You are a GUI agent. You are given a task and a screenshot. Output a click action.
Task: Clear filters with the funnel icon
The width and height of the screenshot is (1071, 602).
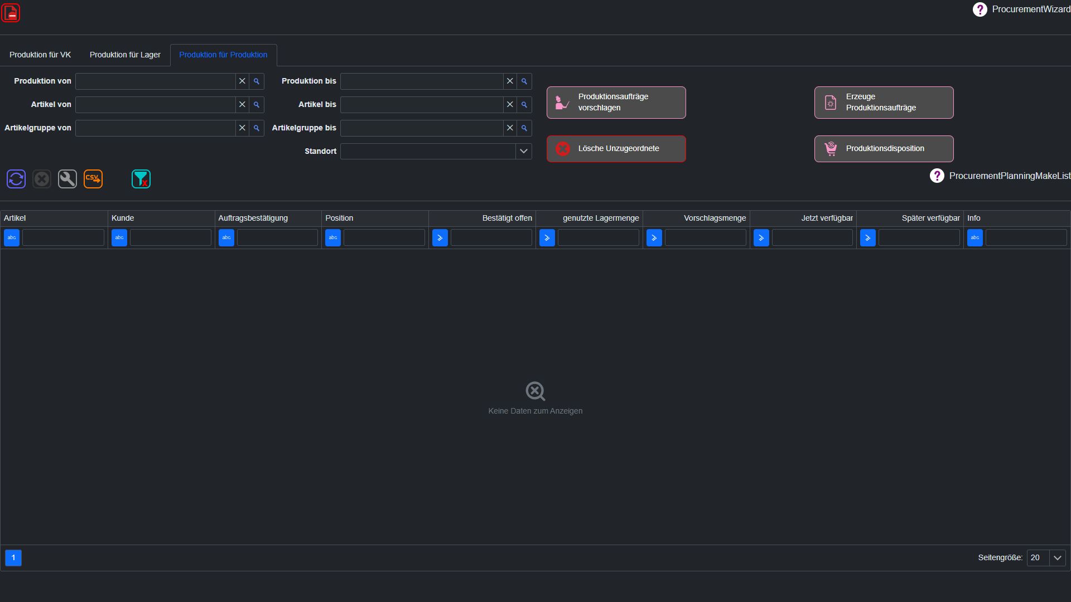pos(141,179)
